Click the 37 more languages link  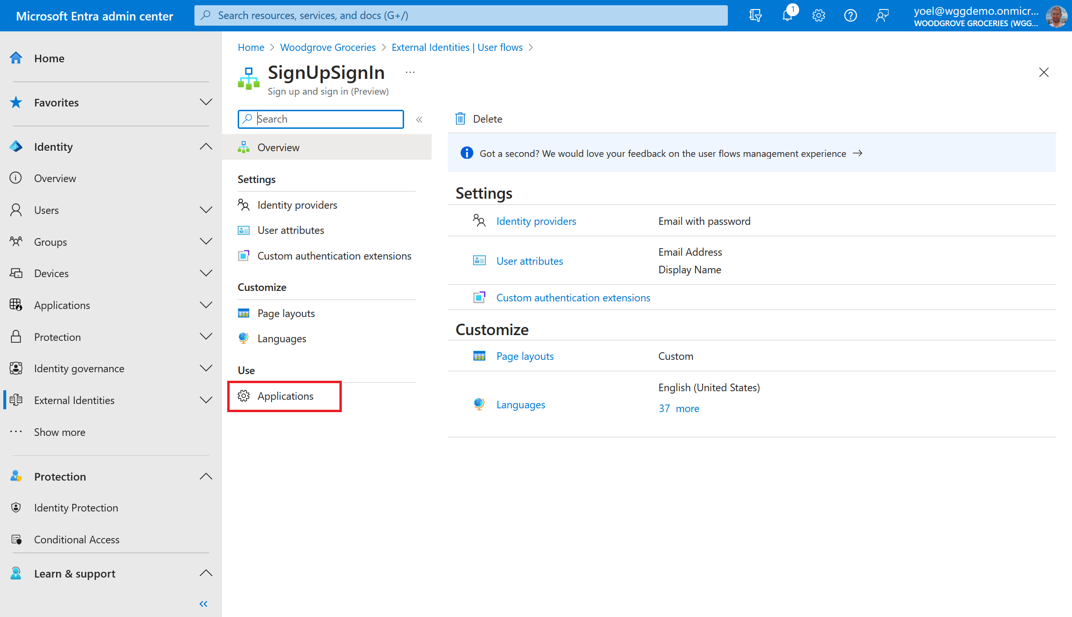pyautogui.click(x=679, y=408)
